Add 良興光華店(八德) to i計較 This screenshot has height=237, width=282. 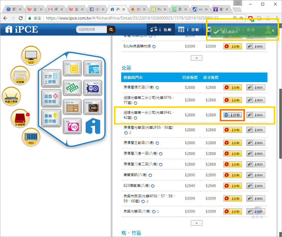pos(233,211)
